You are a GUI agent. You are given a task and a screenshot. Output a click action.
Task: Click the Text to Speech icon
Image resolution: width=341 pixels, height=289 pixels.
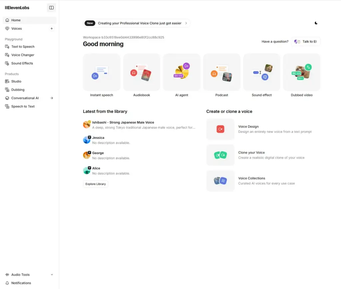click(x=7, y=47)
